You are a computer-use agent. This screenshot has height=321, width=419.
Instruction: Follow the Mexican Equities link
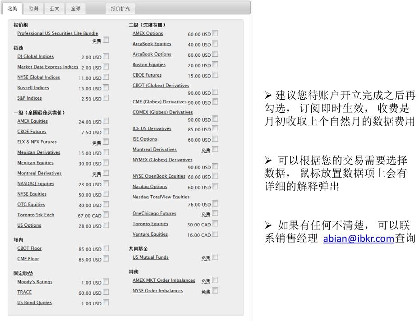click(35, 163)
